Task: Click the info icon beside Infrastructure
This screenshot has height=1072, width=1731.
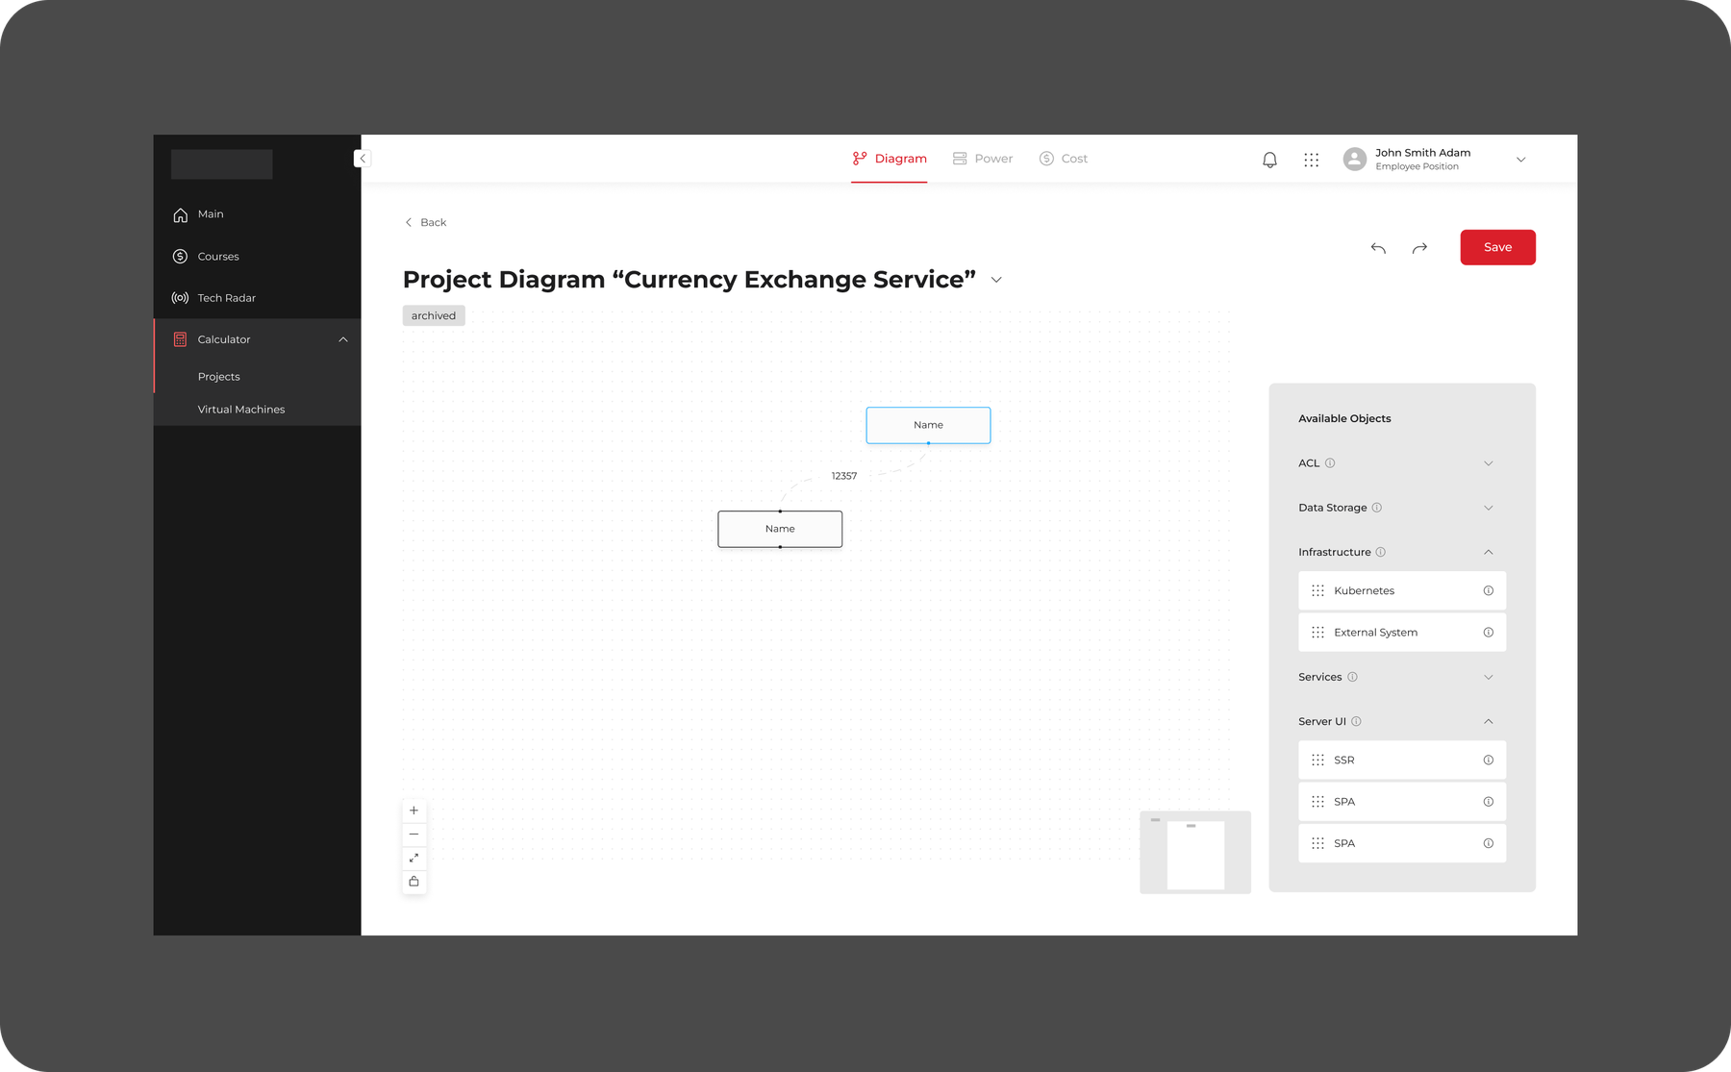Action: click(1380, 552)
